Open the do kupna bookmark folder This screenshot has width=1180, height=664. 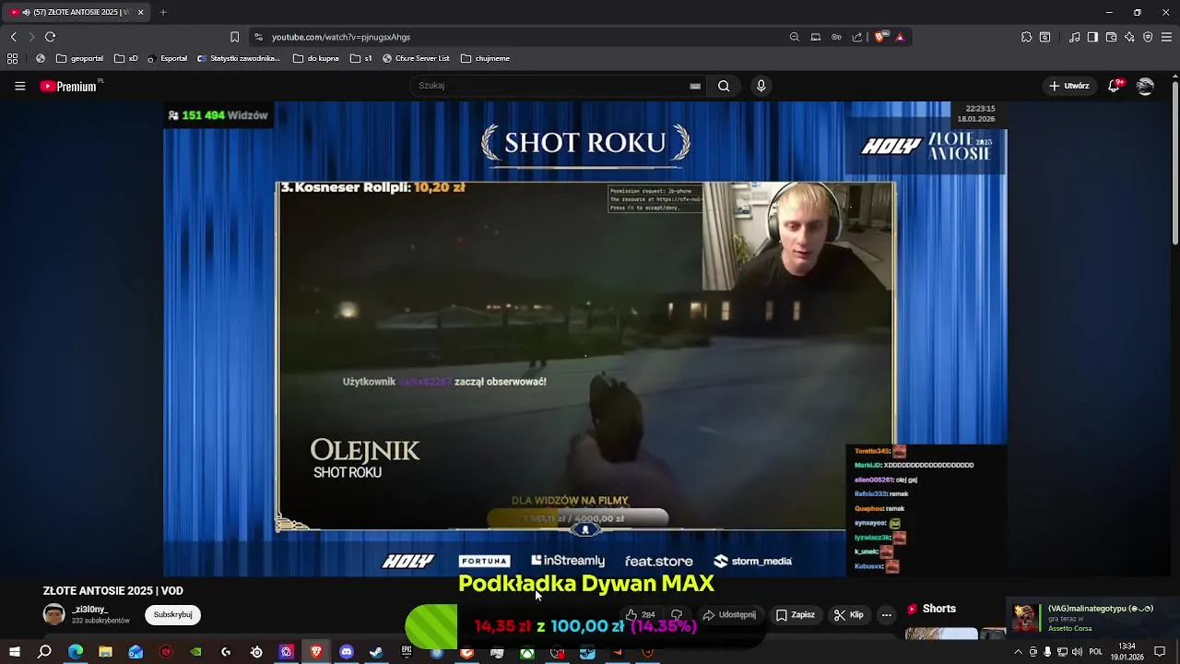[x=316, y=58]
